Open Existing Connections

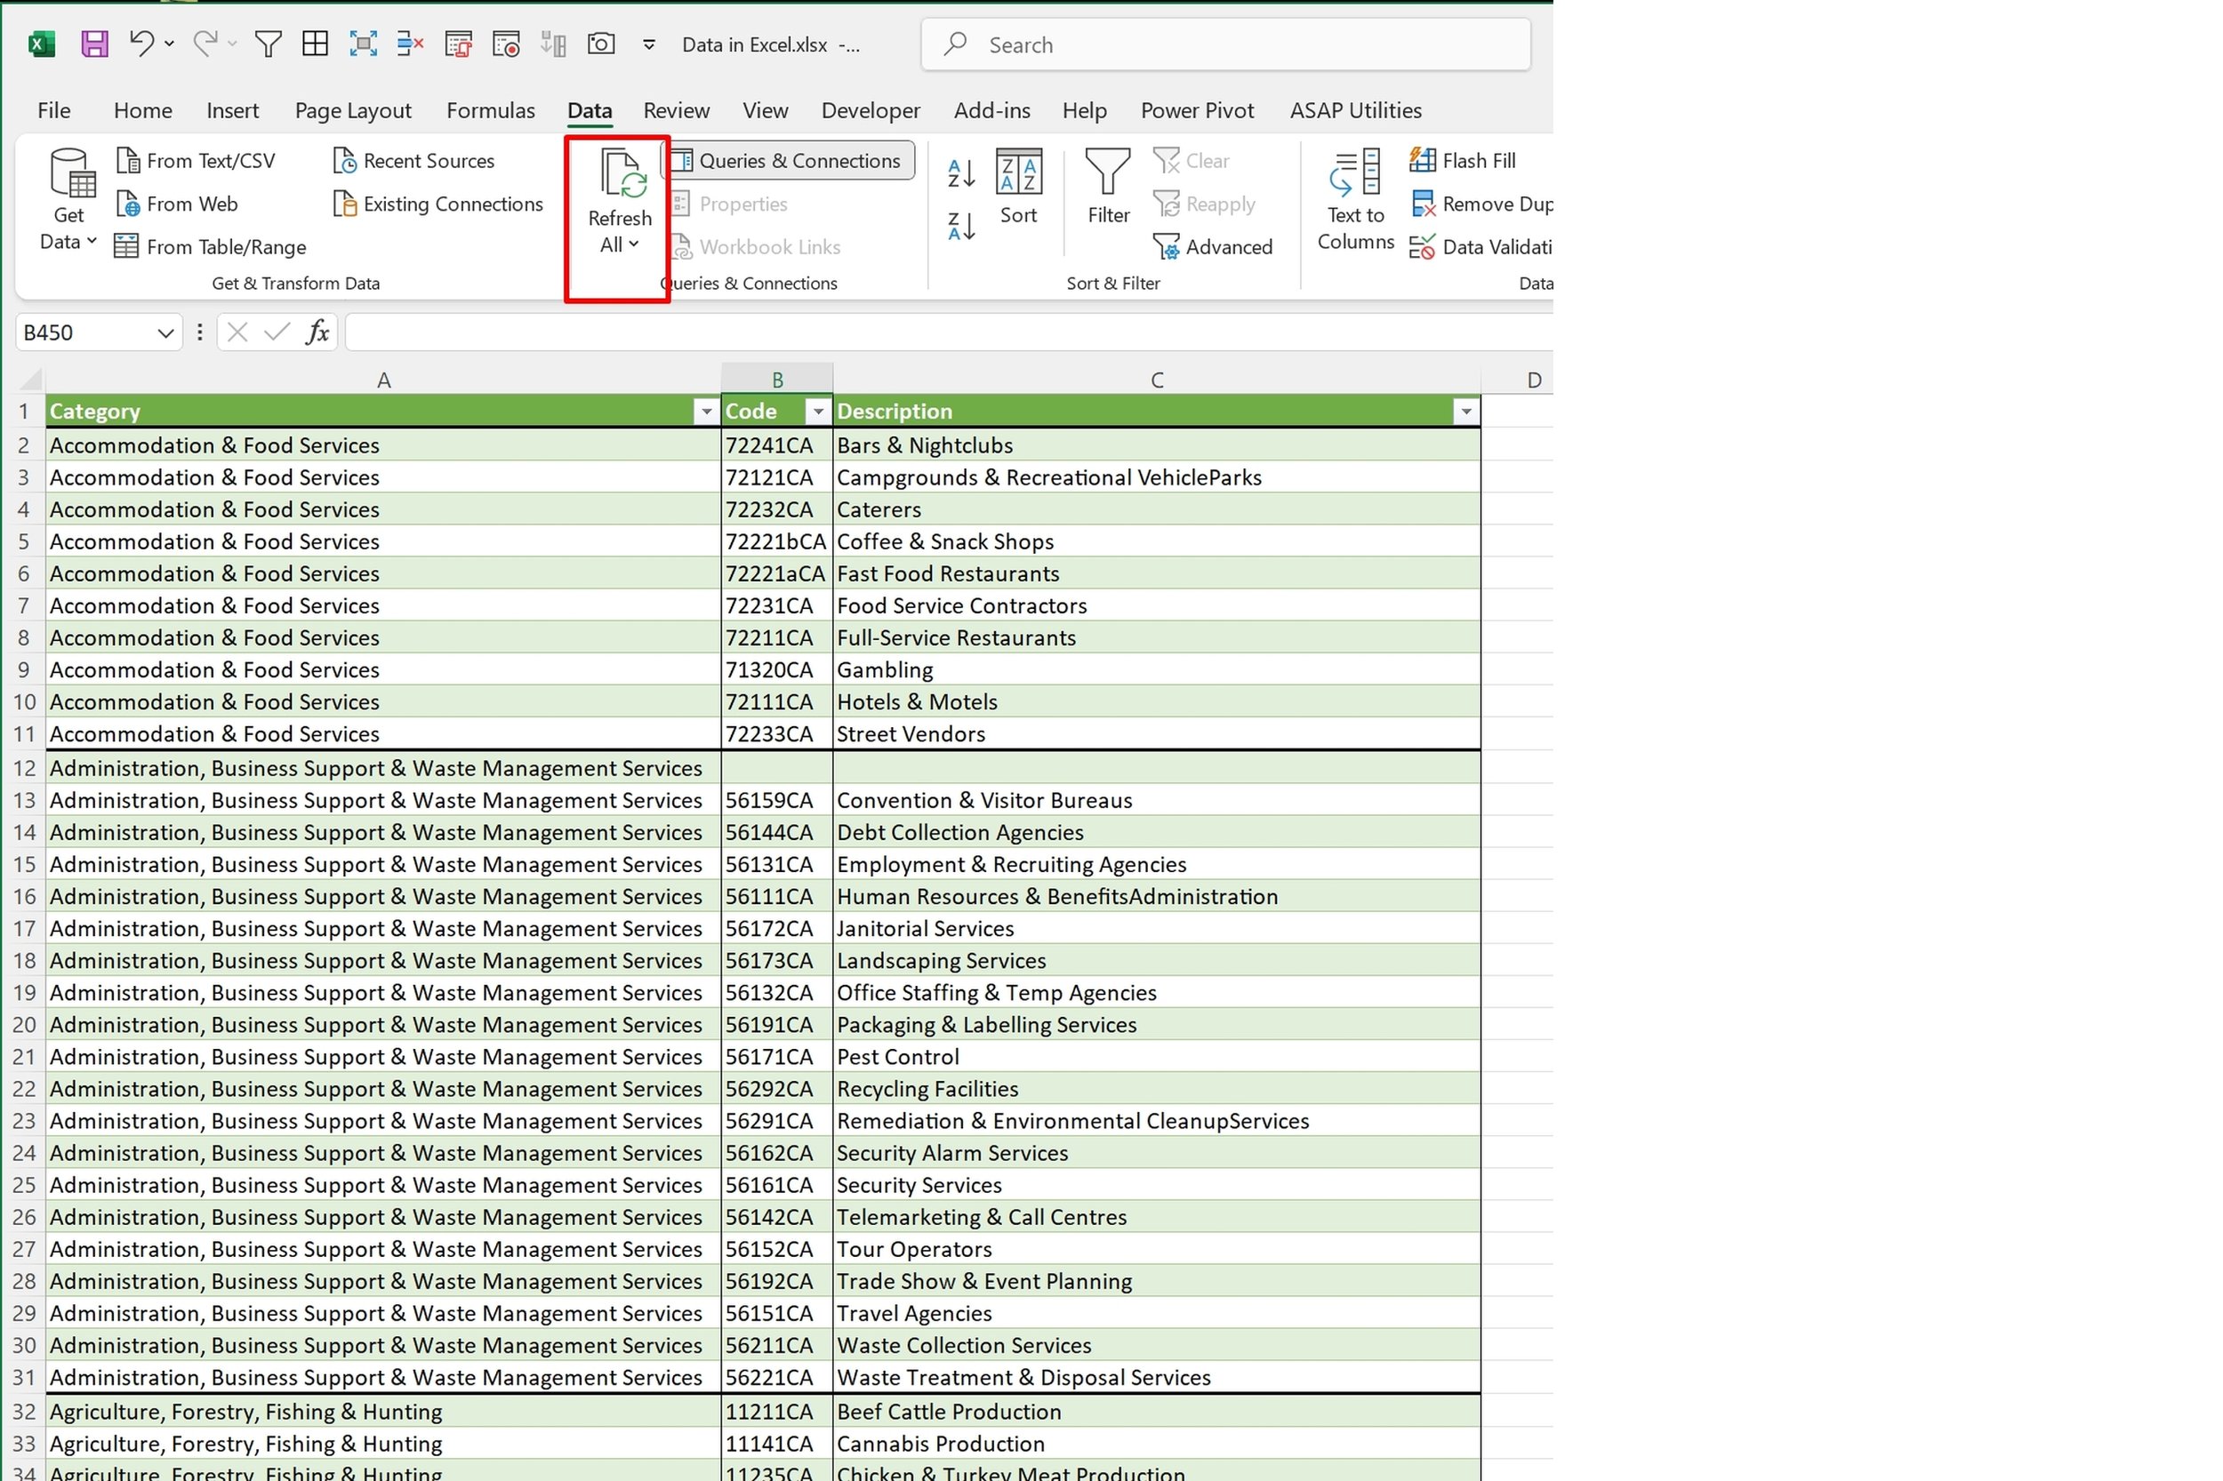[438, 204]
